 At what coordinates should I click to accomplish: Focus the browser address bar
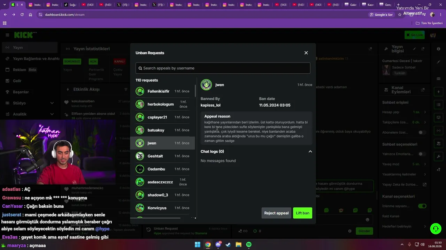pyautogui.click(x=202, y=15)
